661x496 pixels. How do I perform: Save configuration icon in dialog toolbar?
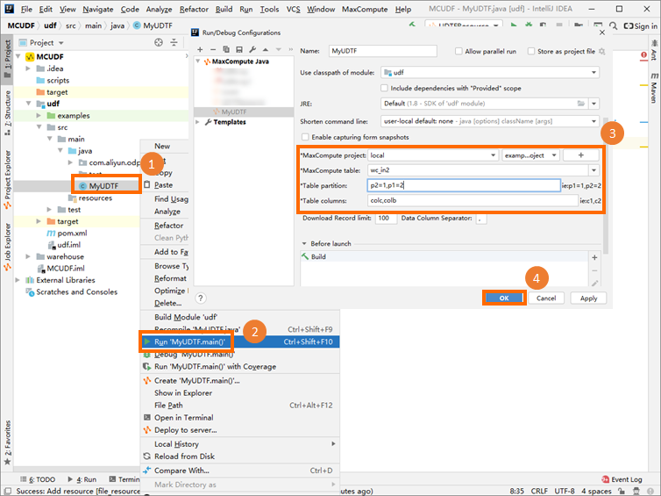coord(239,49)
